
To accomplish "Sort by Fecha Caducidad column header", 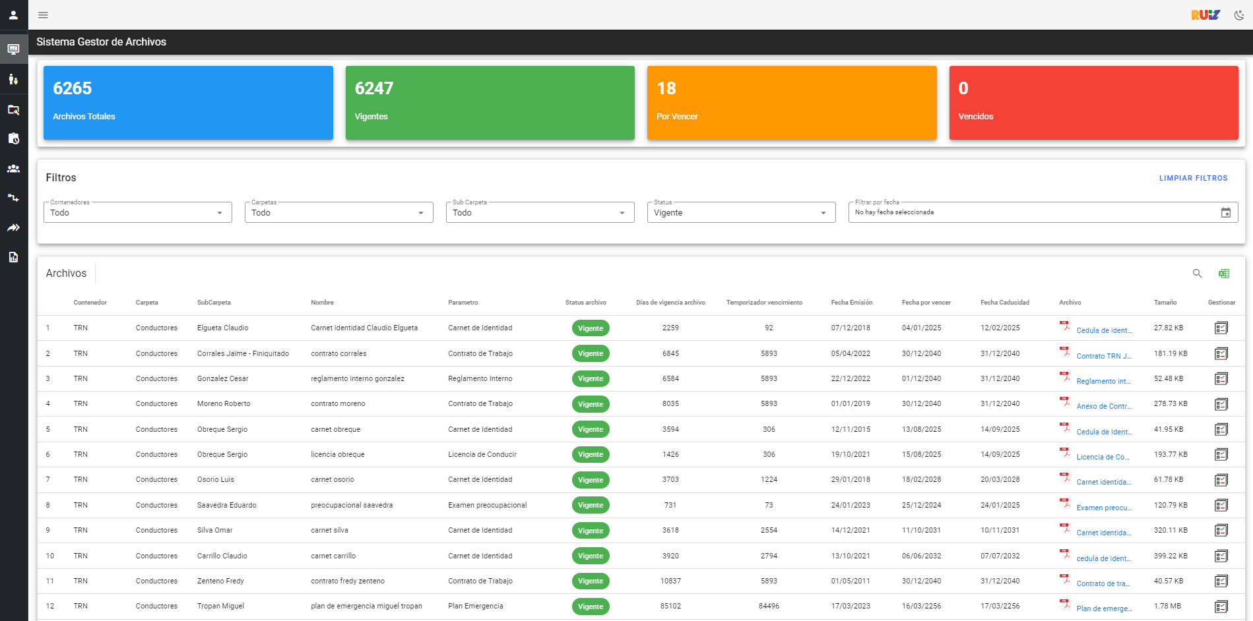I will tap(1004, 303).
